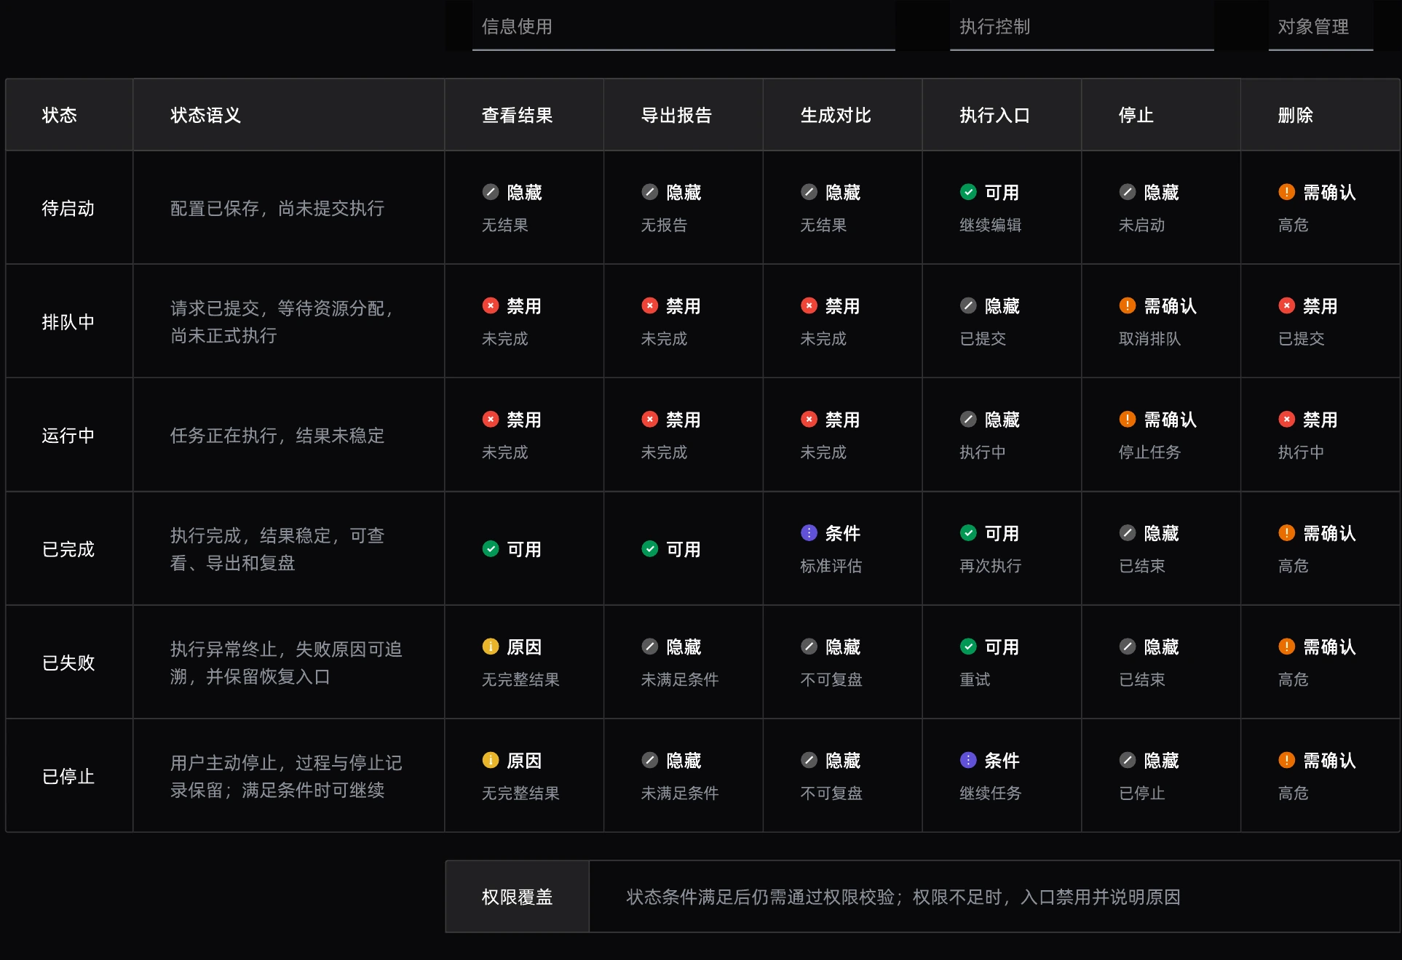Click the red disabled icon in 排队中 查看结果 cell

click(491, 305)
